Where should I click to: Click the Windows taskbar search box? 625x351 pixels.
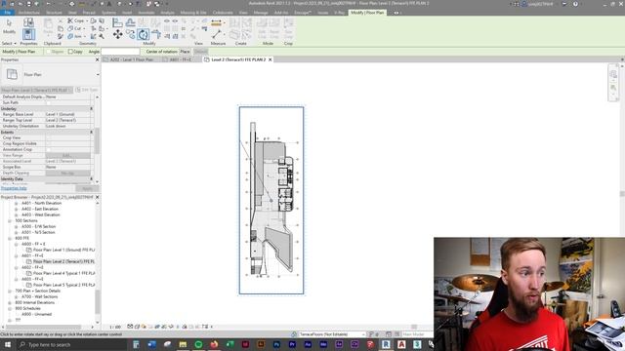pyautogui.click(x=74, y=344)
